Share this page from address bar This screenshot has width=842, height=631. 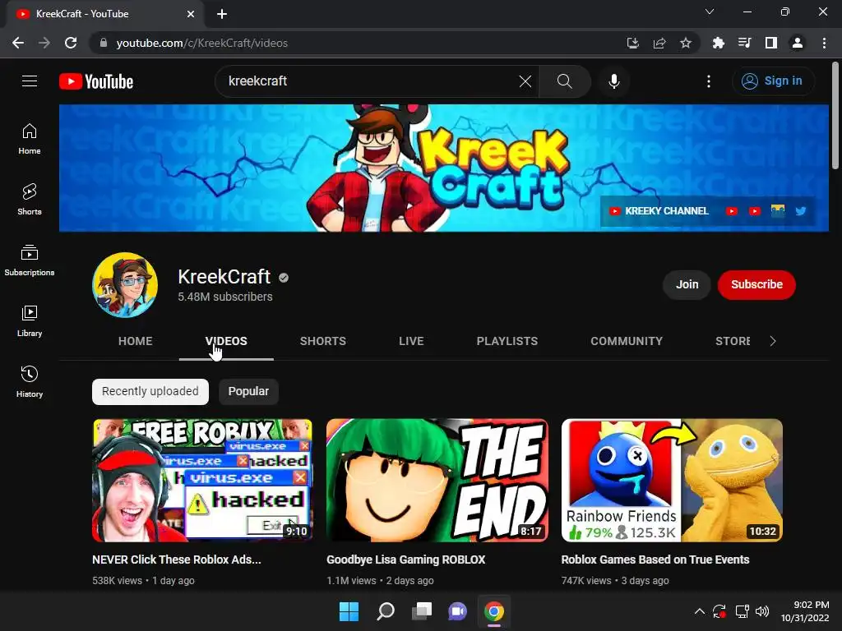click(659, 43)
